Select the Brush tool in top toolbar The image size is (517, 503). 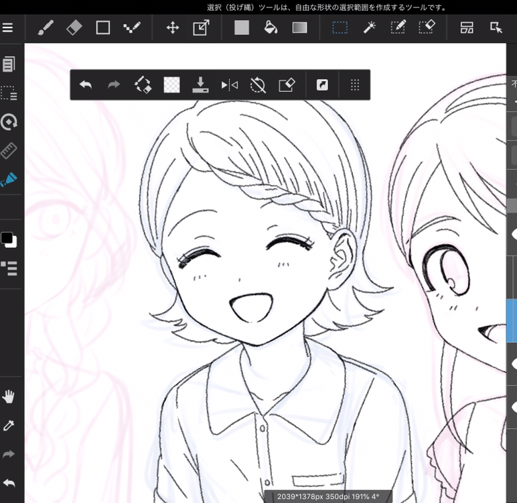(x=46, y=27)
